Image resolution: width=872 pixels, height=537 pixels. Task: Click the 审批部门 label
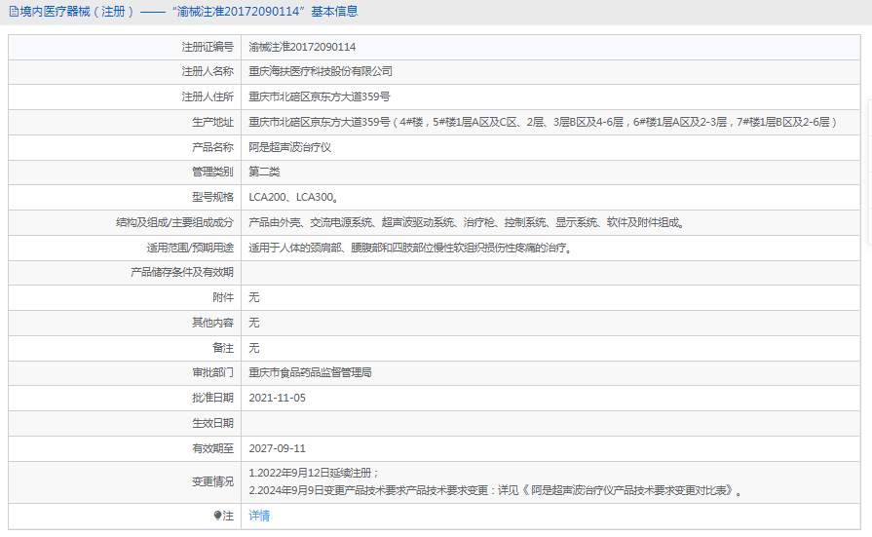213,372
